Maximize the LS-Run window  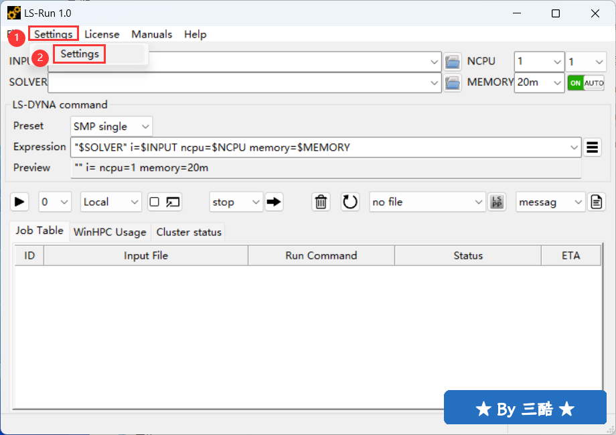pyautogui.click(x=556, y=13)
